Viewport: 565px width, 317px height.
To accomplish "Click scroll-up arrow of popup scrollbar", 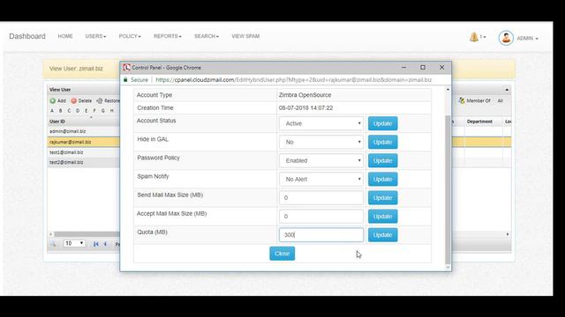I will [448, 90].
